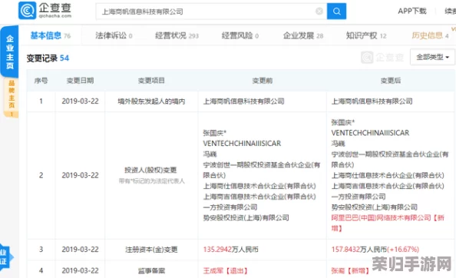Screen dimensions: 456x278
Task: Click 张国庆* in the 变更前 column
Action: coord(215,133)
